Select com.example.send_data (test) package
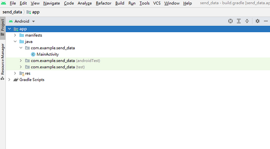The height and width of the screenshot is (149, 270). pyautogui.click(x=58, y=67)
